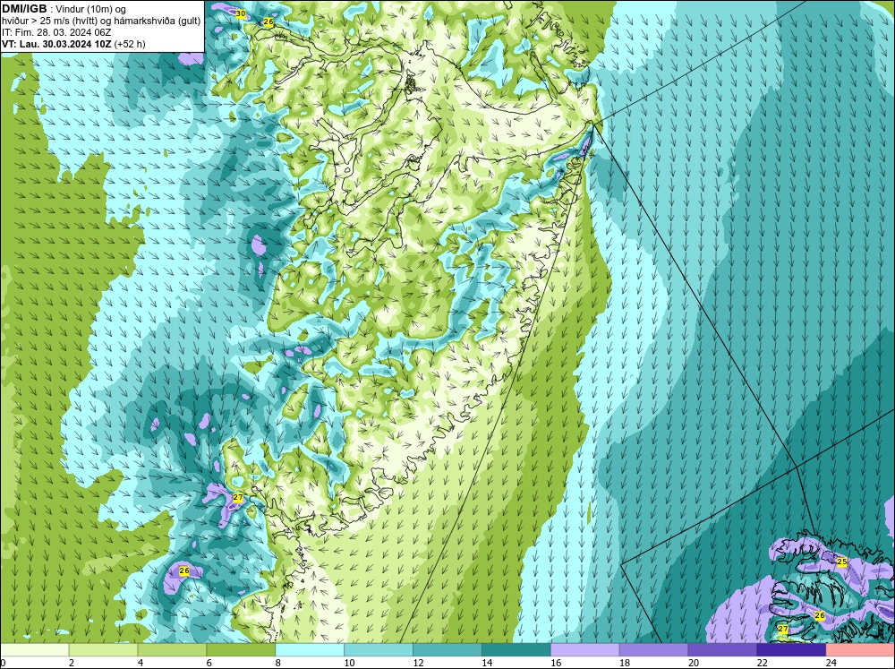Click the dark teal 14–16 m/s legend swatch

coord(516,650)
